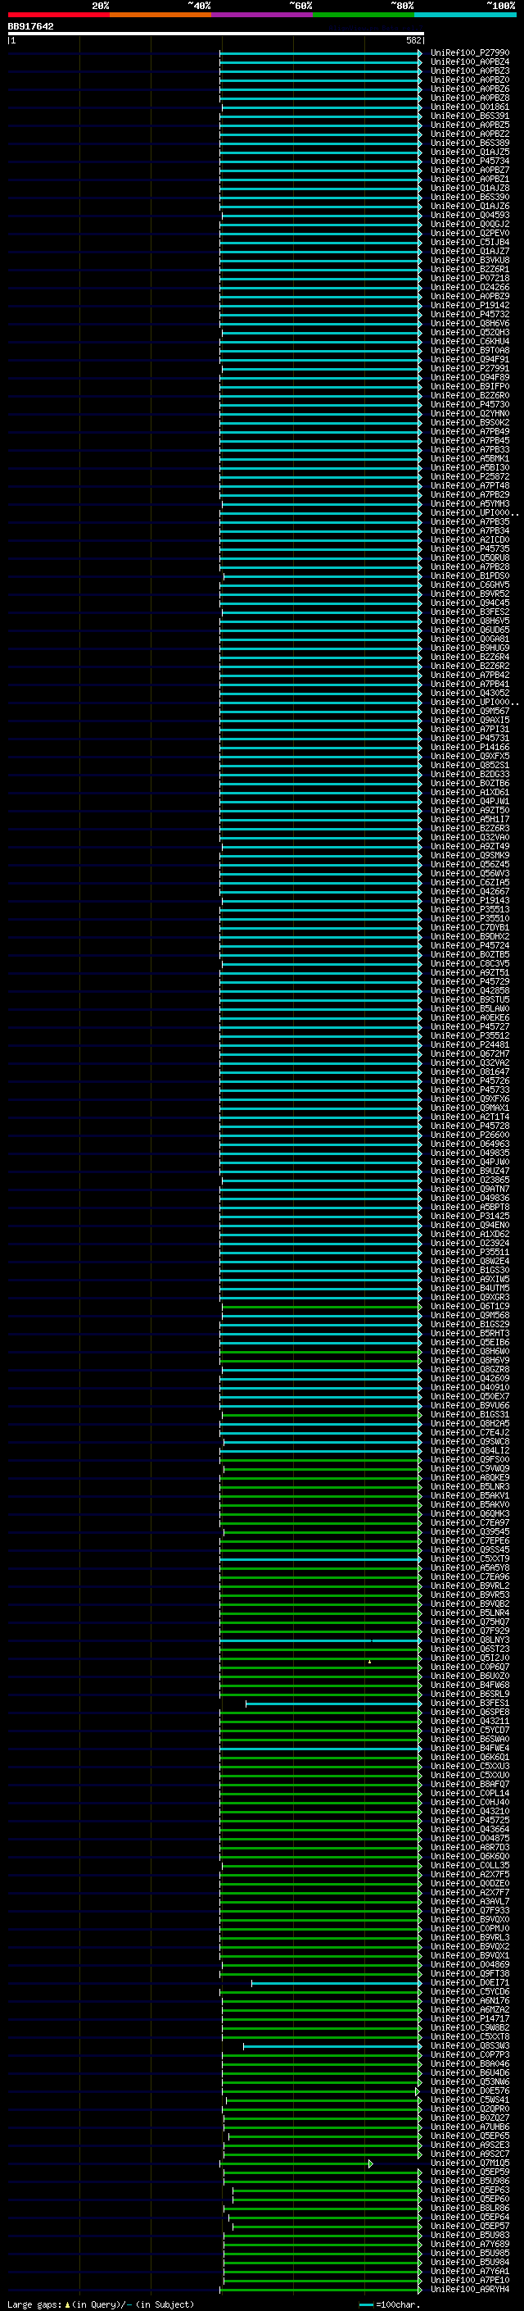Select label UniRef100_P19142

(x=470, y=305)
